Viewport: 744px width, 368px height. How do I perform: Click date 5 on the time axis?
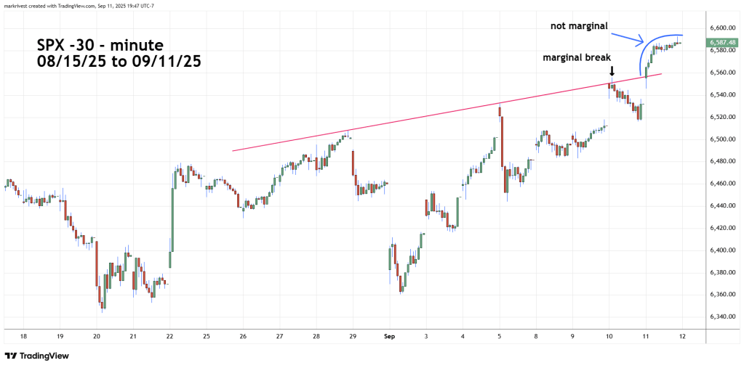click(x=499, y=336)
